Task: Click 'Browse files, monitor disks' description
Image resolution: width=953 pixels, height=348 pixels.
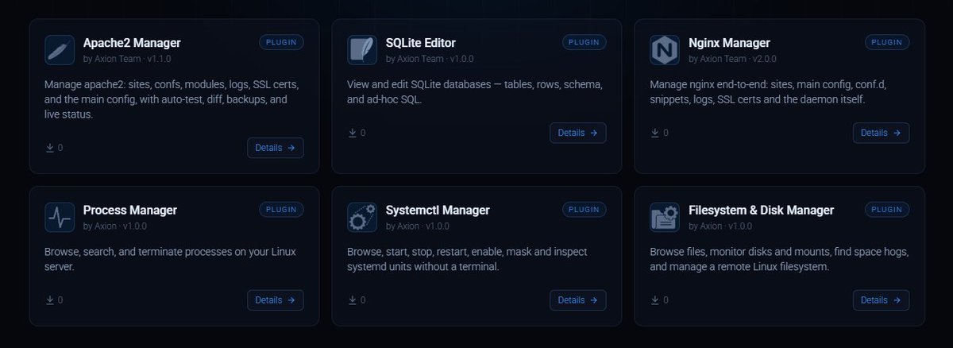Action: (779, 260)
